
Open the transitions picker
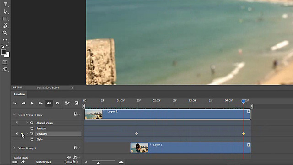76,103
